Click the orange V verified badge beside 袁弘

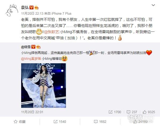(x=32, y=7)
